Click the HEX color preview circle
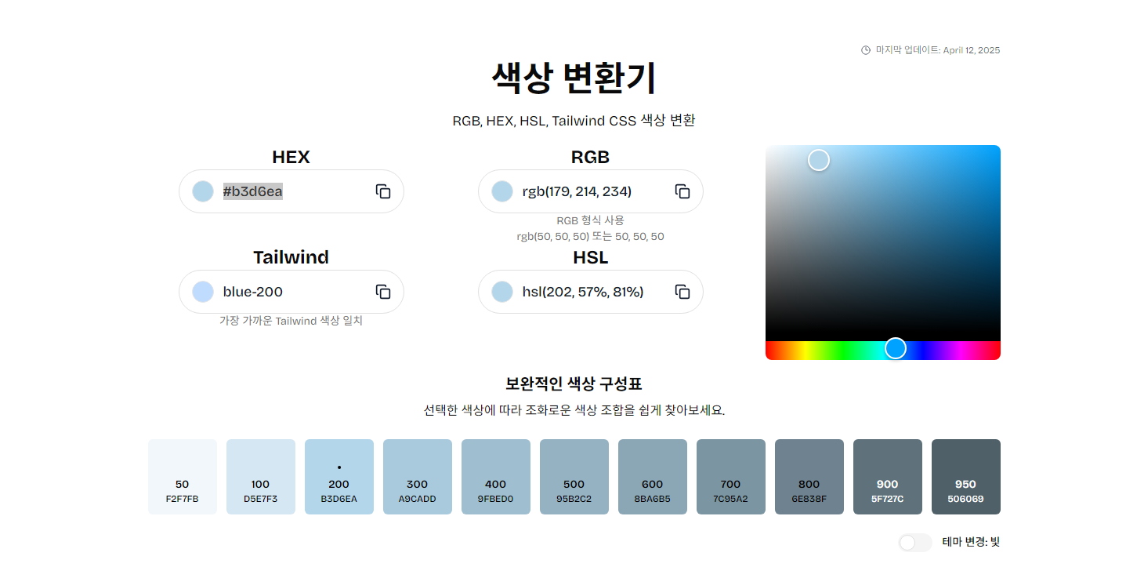The height and width of the screenshot is (567, 1126). [203, 191]
